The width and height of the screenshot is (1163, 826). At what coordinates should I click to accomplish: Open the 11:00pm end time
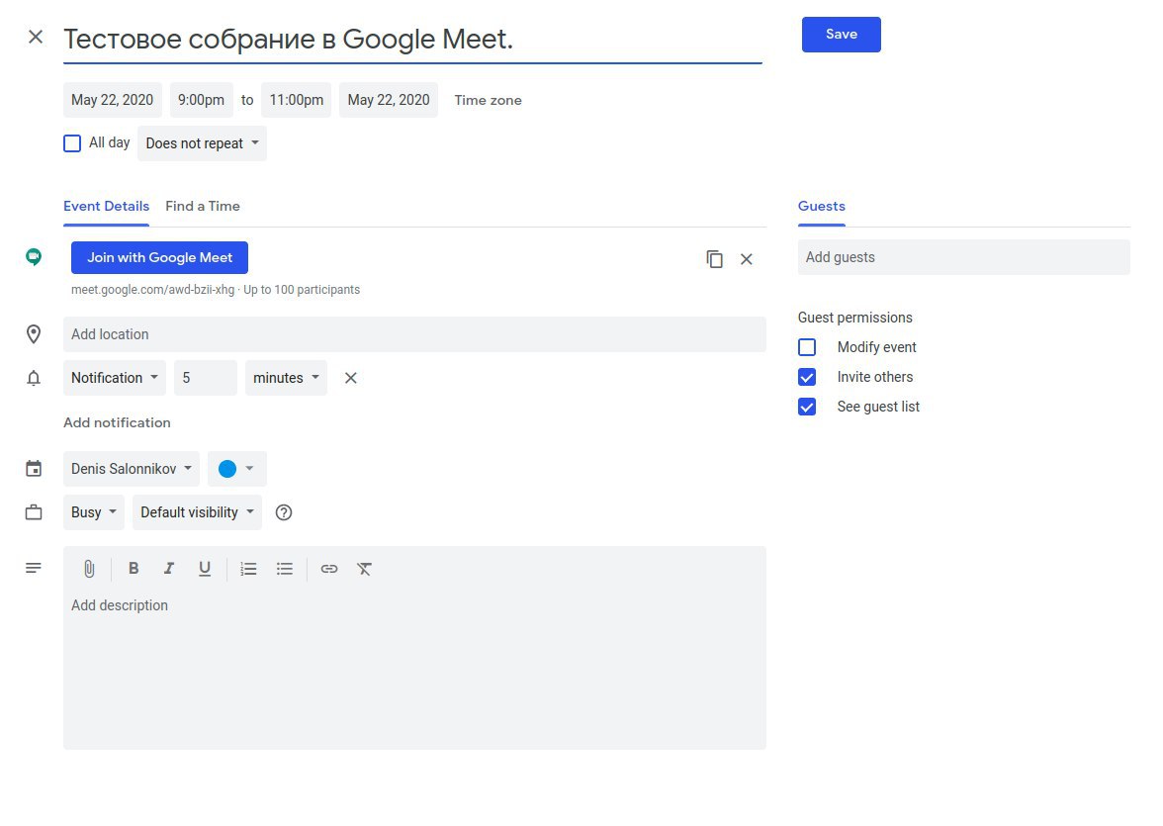296,100
